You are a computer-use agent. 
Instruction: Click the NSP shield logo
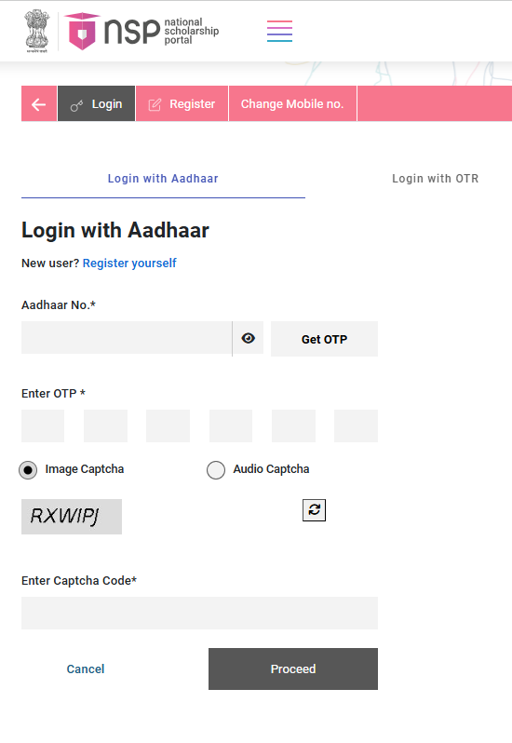[x=82, y=32]
